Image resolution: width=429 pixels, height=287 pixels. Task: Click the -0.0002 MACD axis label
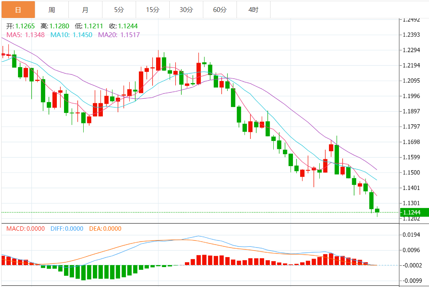click(x=411, y=265)
